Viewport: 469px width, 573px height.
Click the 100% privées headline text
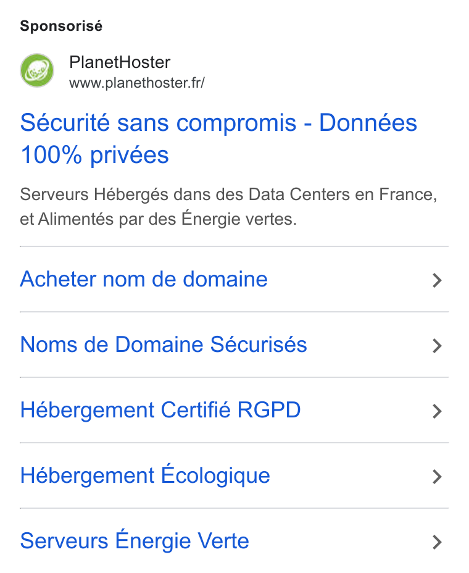(94, 155)
